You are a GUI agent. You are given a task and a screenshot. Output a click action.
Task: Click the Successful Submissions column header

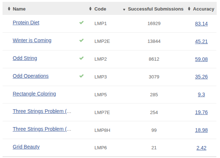[156, 9]
